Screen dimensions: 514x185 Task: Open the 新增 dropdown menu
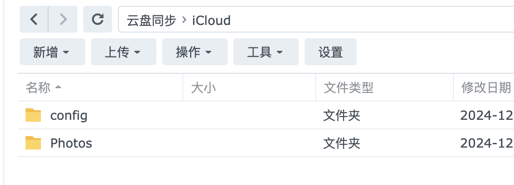point(52,52)
